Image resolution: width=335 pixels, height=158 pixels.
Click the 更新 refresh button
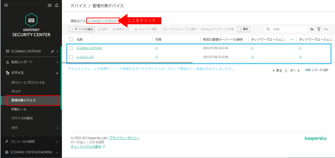pos(244,29)
